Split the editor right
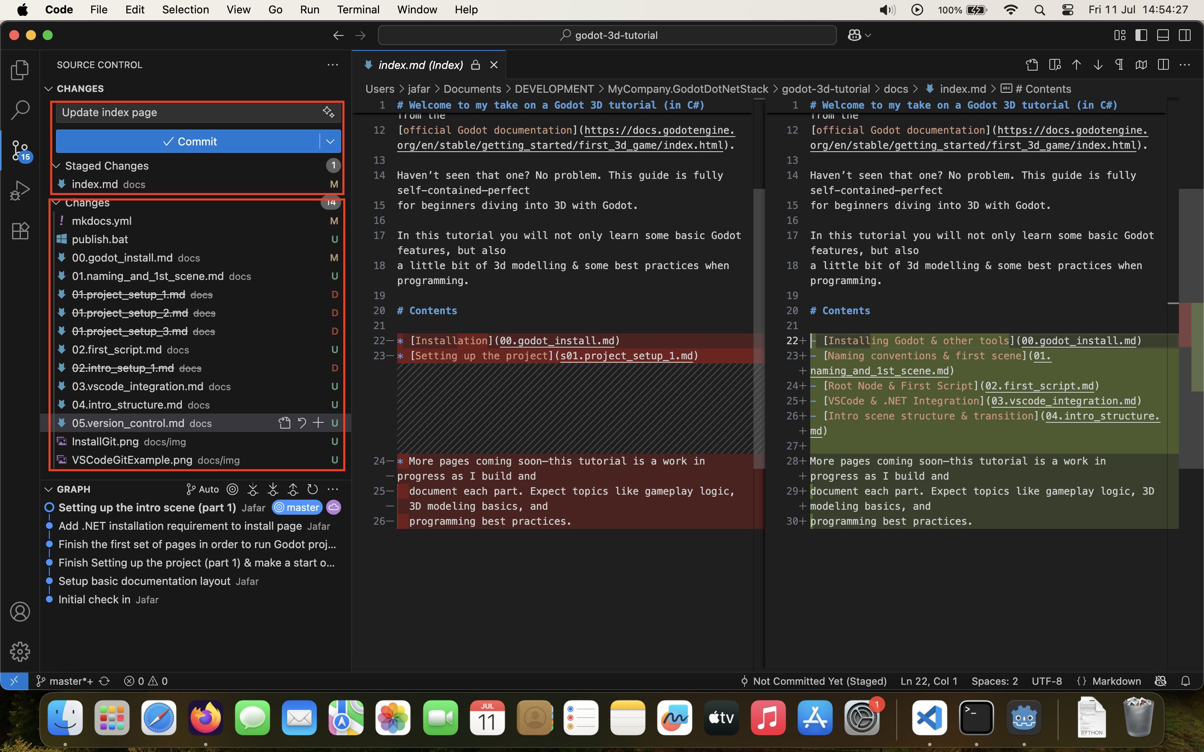This screenshot has width=1204, height=752. (1163, 65)
